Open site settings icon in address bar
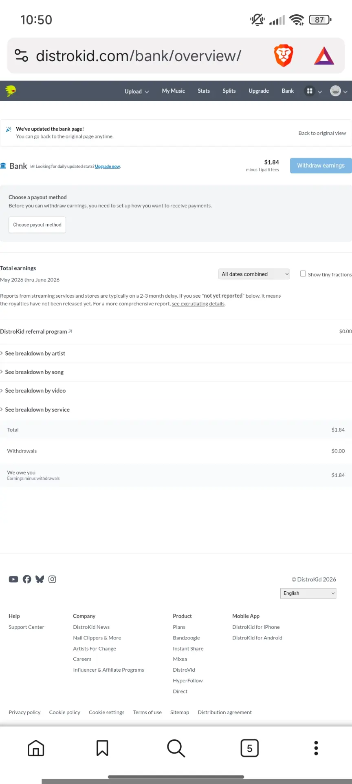 click(x=21, y=55)
